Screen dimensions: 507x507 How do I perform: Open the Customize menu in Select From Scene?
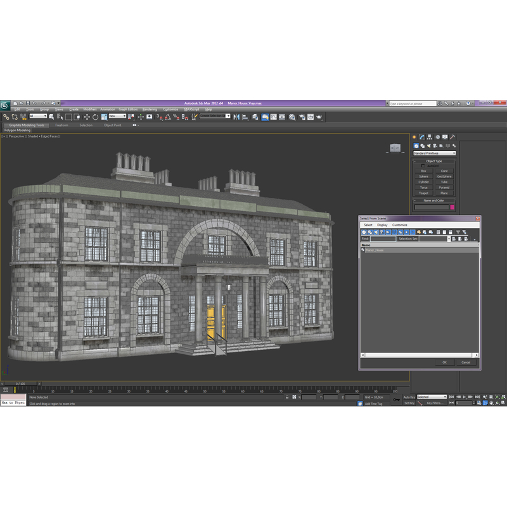[399, 224]
